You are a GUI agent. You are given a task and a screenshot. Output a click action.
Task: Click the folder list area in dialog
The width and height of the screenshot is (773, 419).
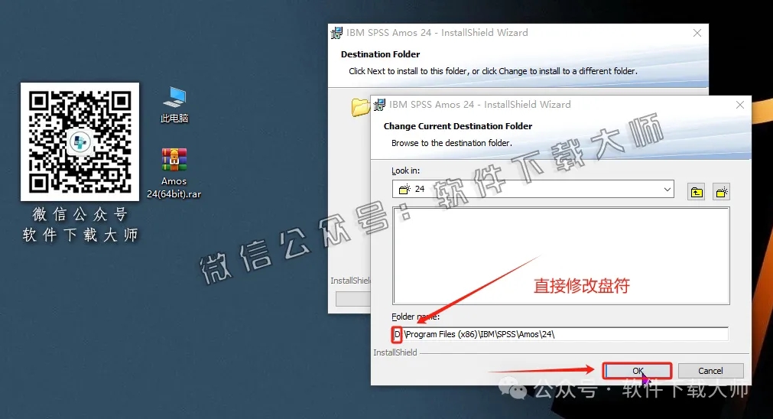click(561, 255)
